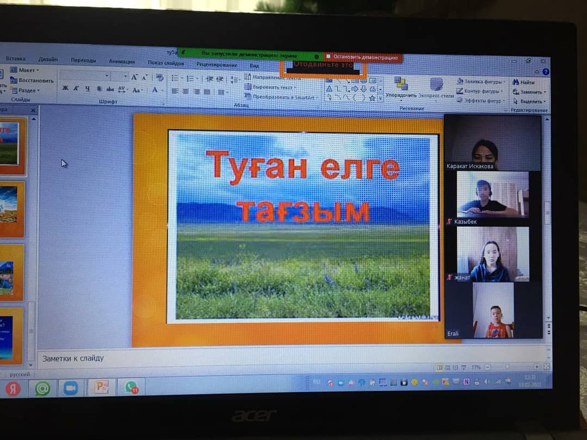Increase font size with the large A icon
587x440 pixels.
click(134, 77)
